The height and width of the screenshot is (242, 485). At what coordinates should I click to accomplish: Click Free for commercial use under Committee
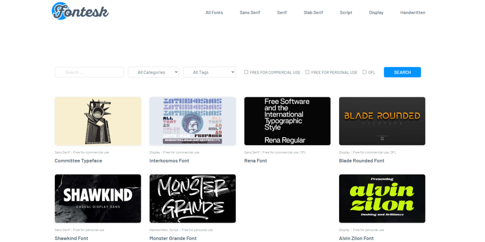coord(91,153)
